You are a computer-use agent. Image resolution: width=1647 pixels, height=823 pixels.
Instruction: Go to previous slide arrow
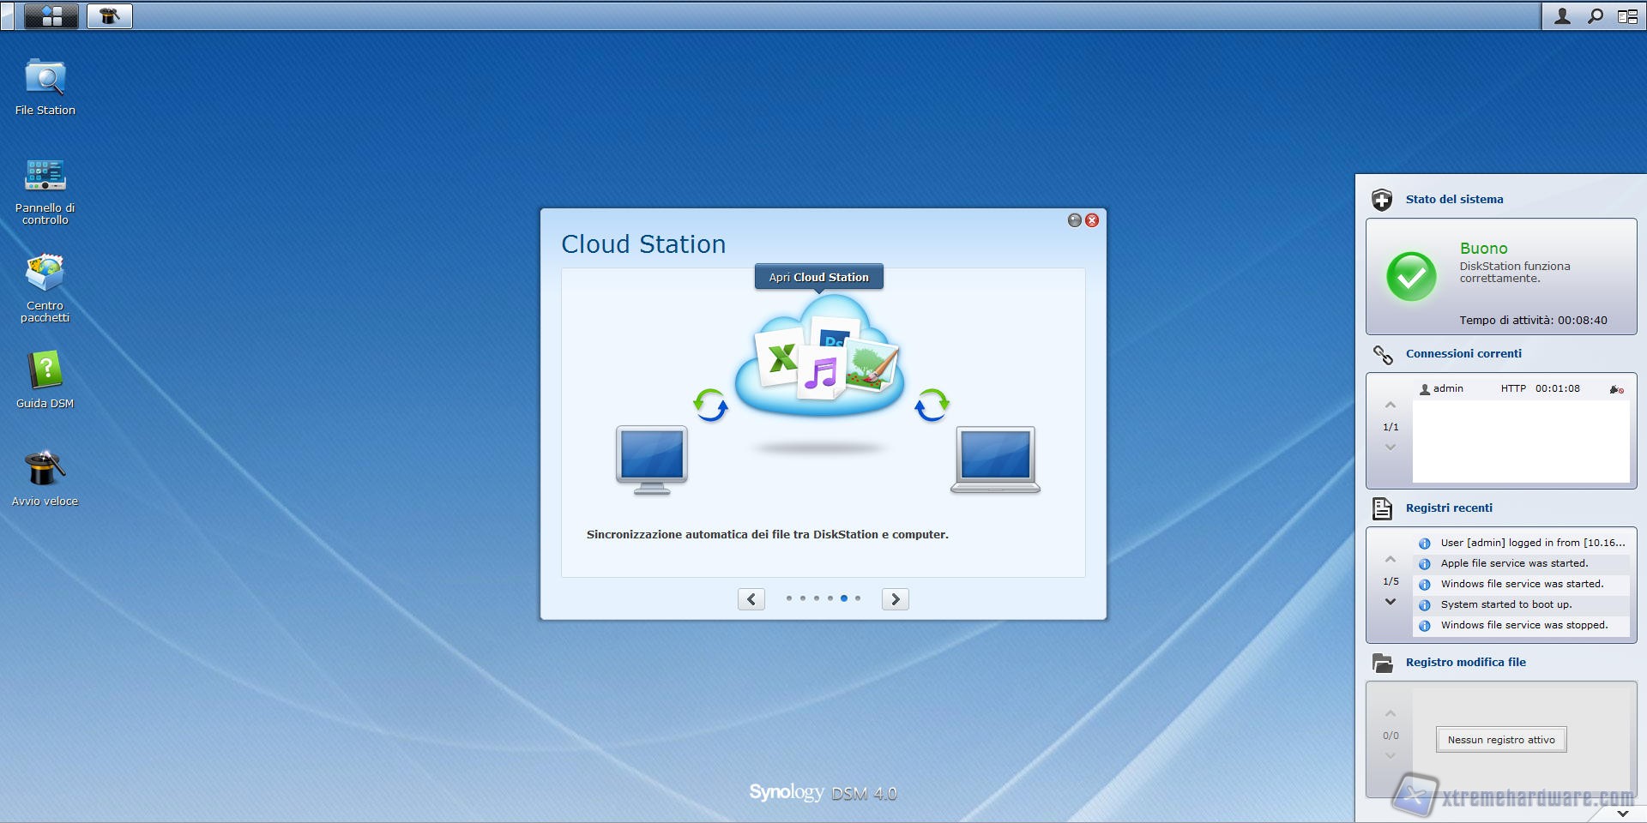coord(751,599)
